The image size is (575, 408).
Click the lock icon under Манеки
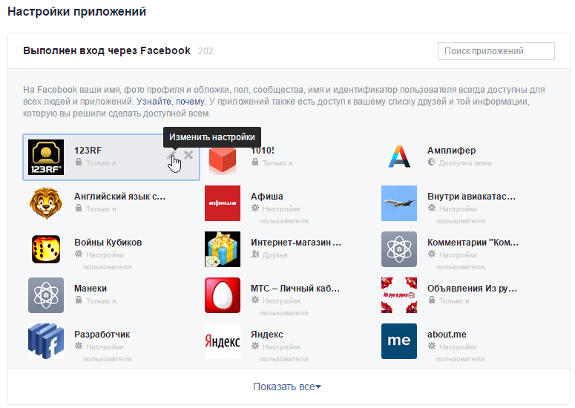point(79,300)
